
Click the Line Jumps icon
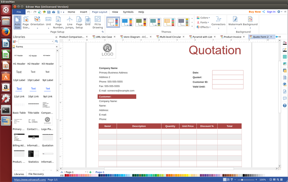pos(70,23)
